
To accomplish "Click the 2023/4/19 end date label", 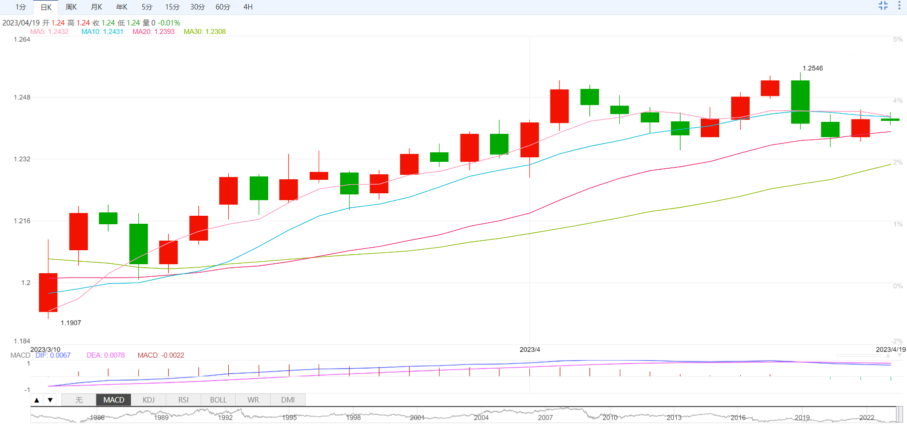I will (x=891, y=350).
